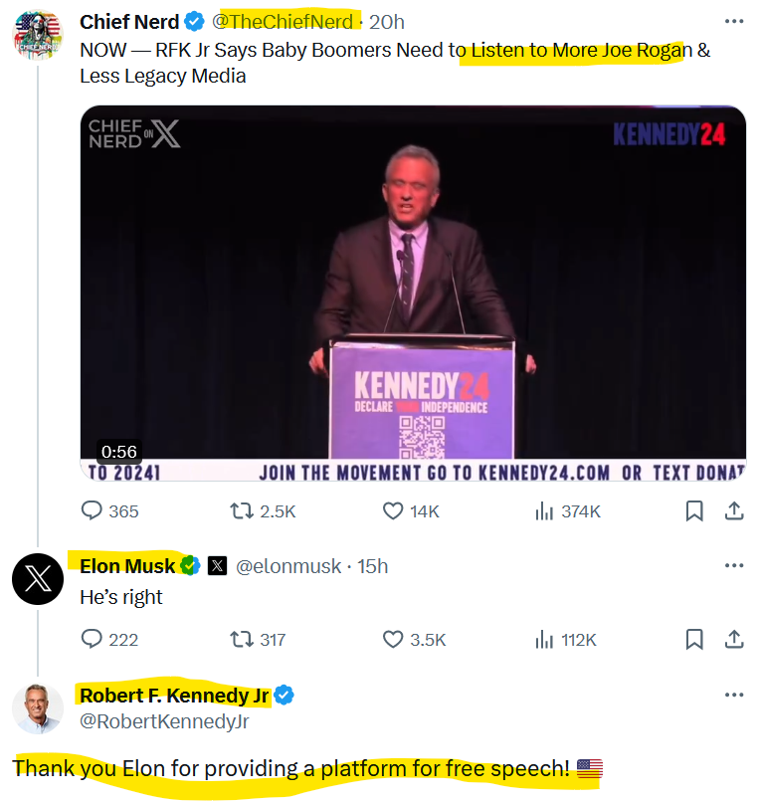Open more options on Robert F. Kennedy Jr's post
This screenshot has height=803, width=759.
(734, 696)
